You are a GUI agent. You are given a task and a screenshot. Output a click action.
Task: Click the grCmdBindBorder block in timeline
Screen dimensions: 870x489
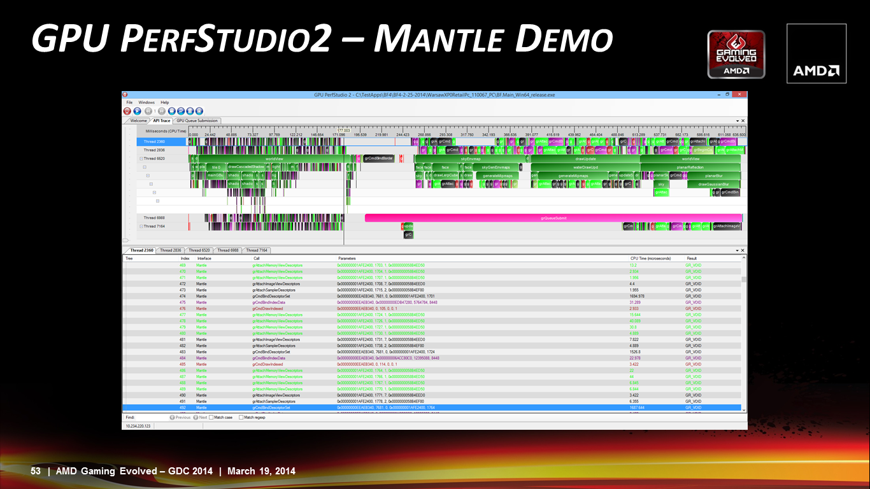378,159
